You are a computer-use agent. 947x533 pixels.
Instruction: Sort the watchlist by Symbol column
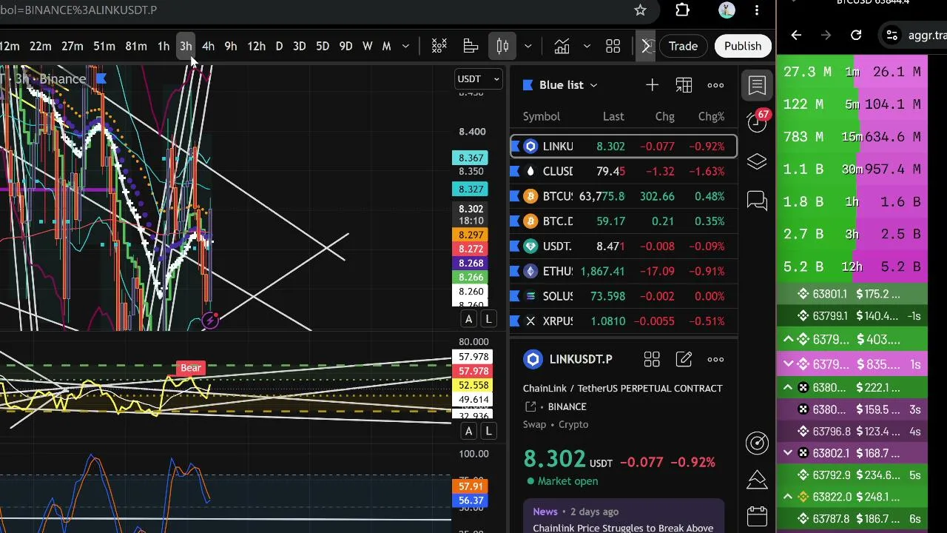542,116
